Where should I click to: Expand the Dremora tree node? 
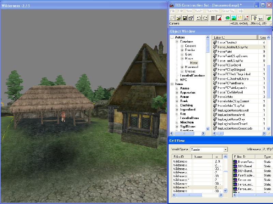(x=182, y=50)
